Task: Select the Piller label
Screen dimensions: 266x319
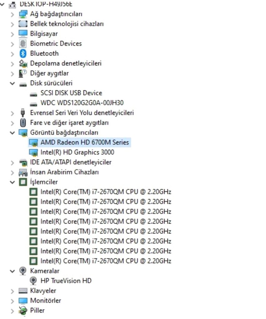Action: point(37,311)
